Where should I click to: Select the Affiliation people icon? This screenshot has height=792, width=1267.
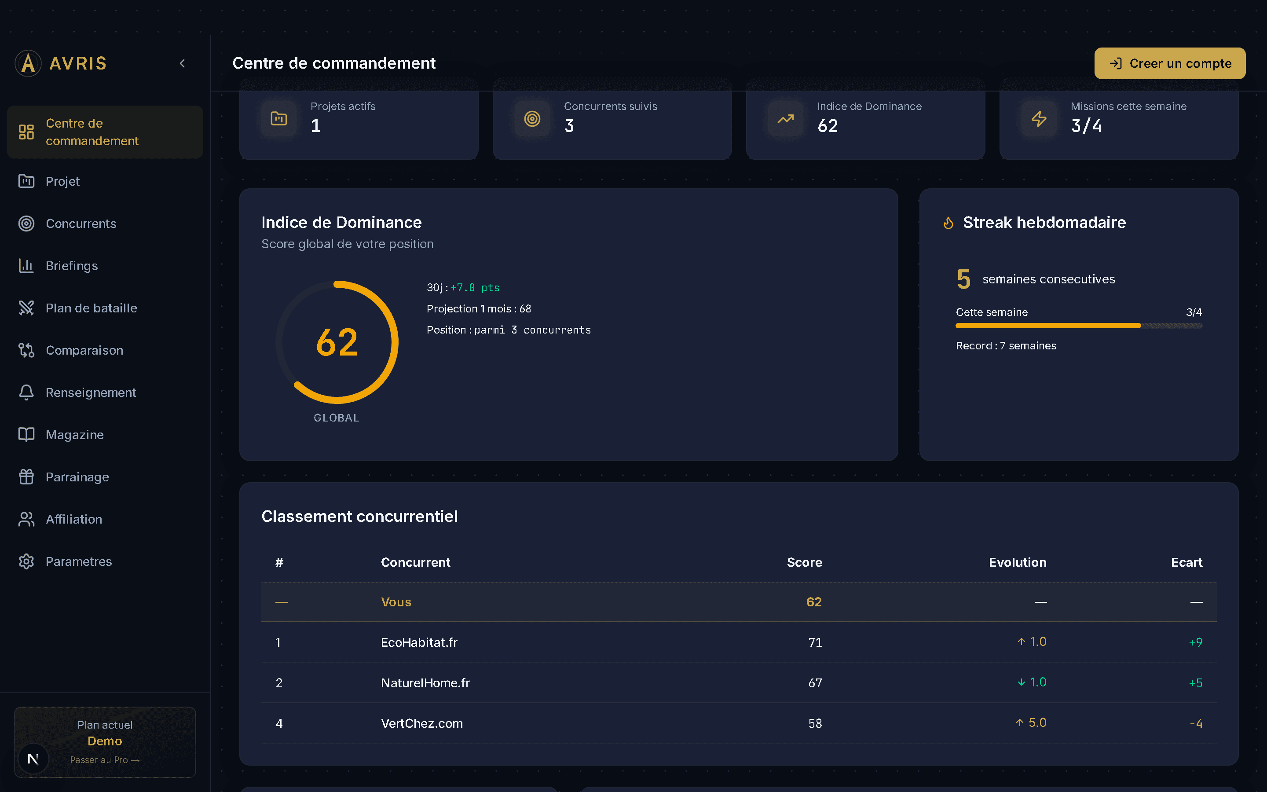pos(26,519)
